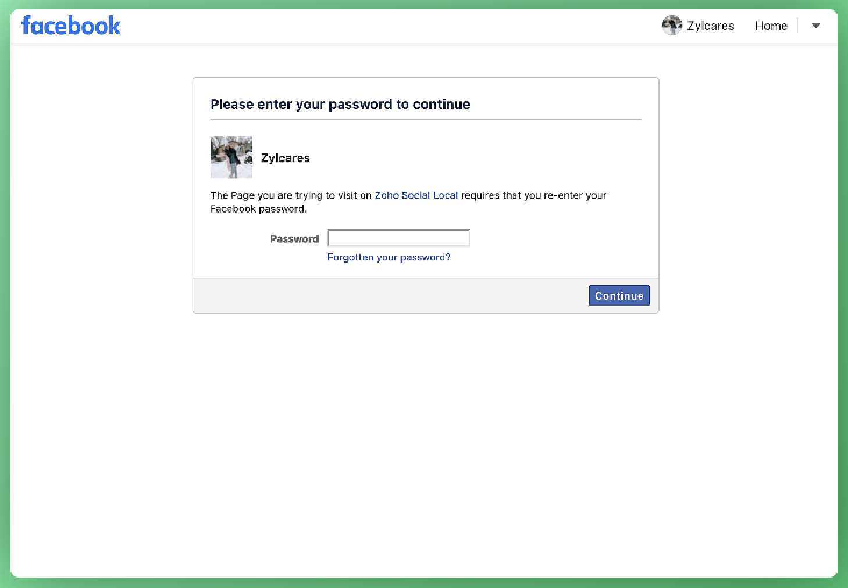Click the facebook logo
Screen dimensions: 848x588
[x=70, y=26]
